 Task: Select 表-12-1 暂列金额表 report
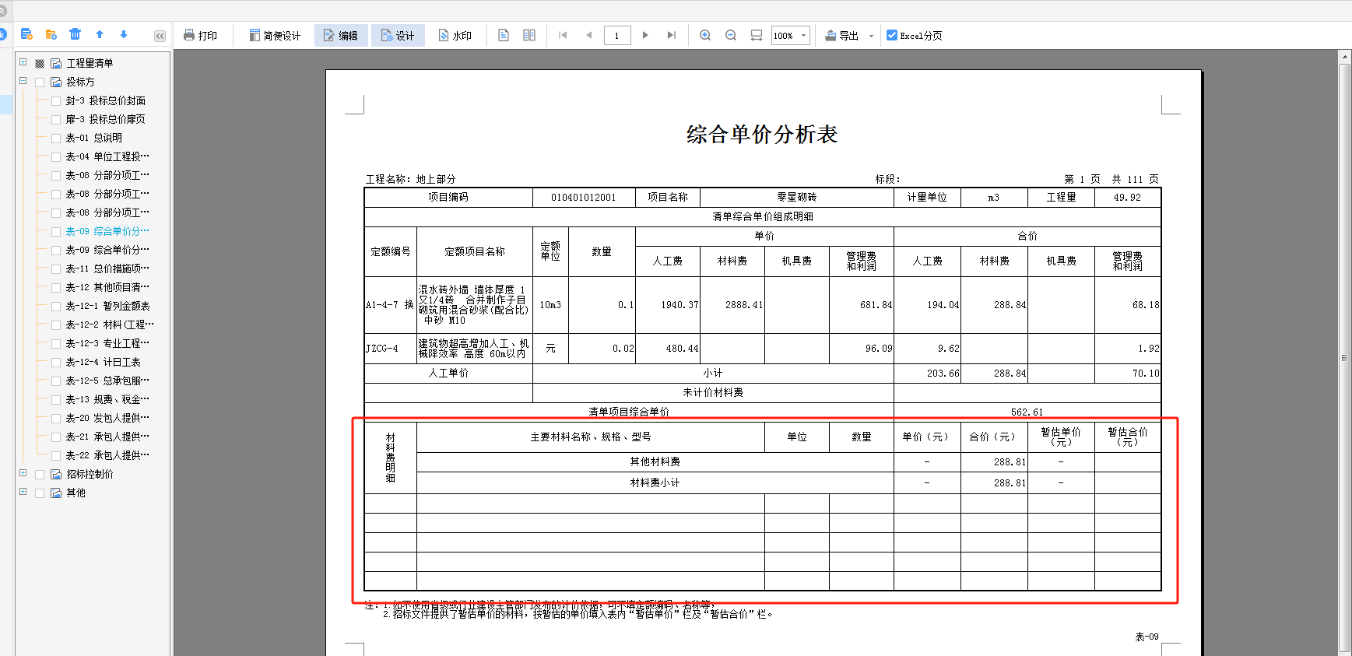point(107,306)
